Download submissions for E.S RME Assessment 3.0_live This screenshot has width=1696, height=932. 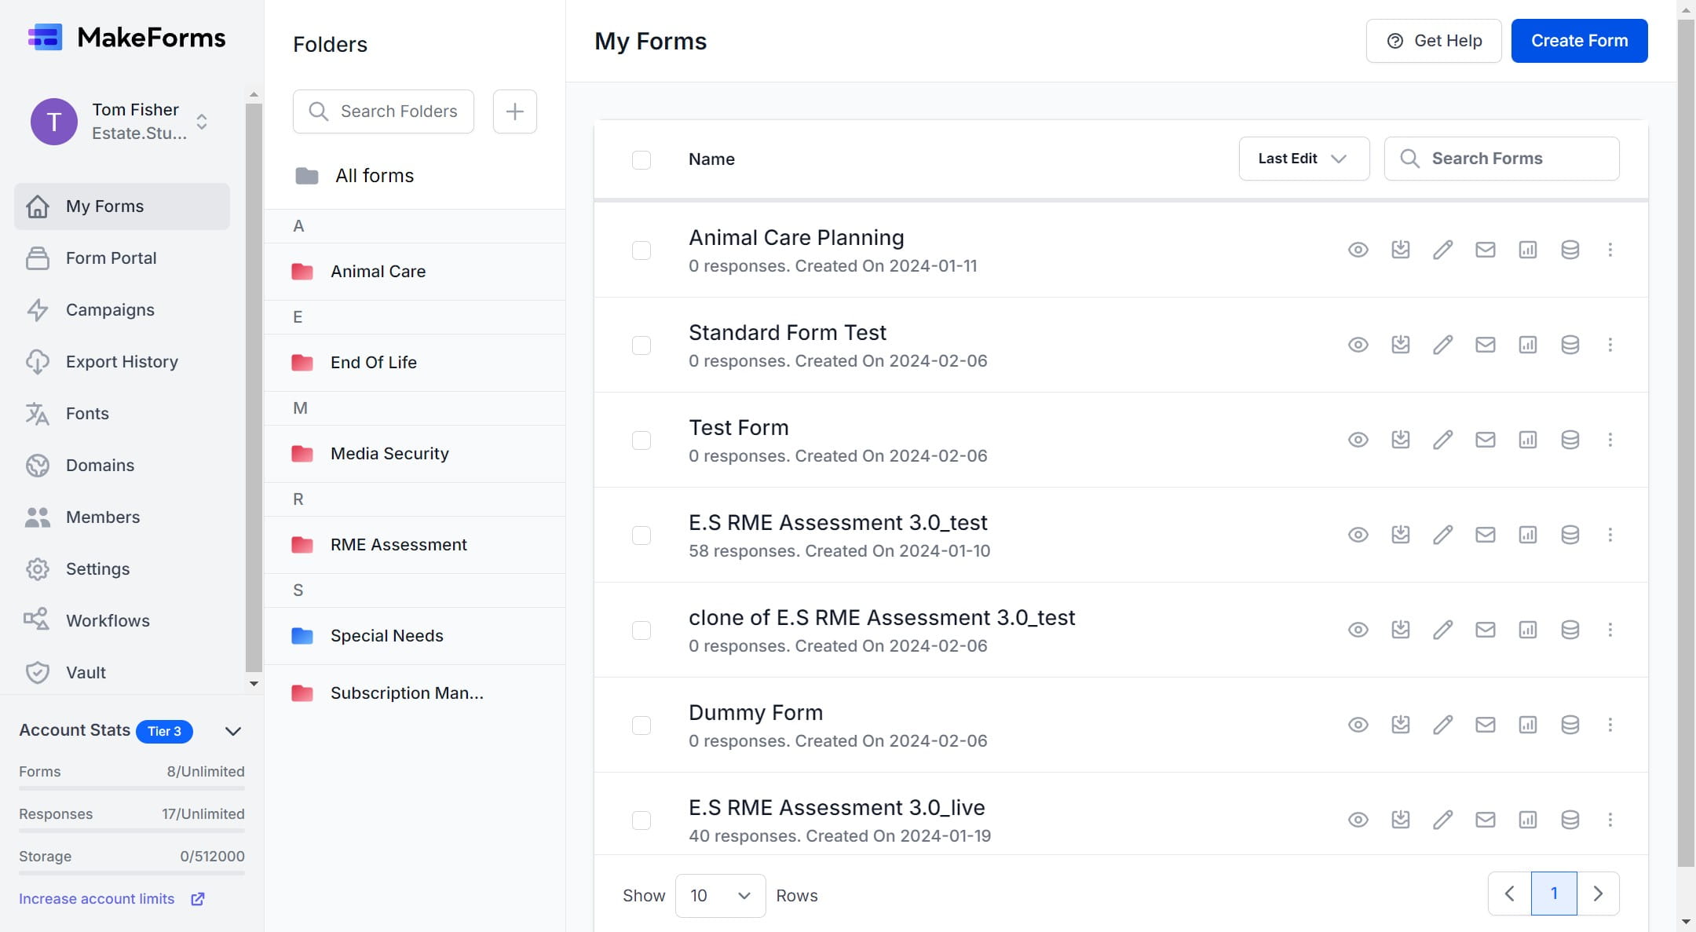[x=1401, y=819]
